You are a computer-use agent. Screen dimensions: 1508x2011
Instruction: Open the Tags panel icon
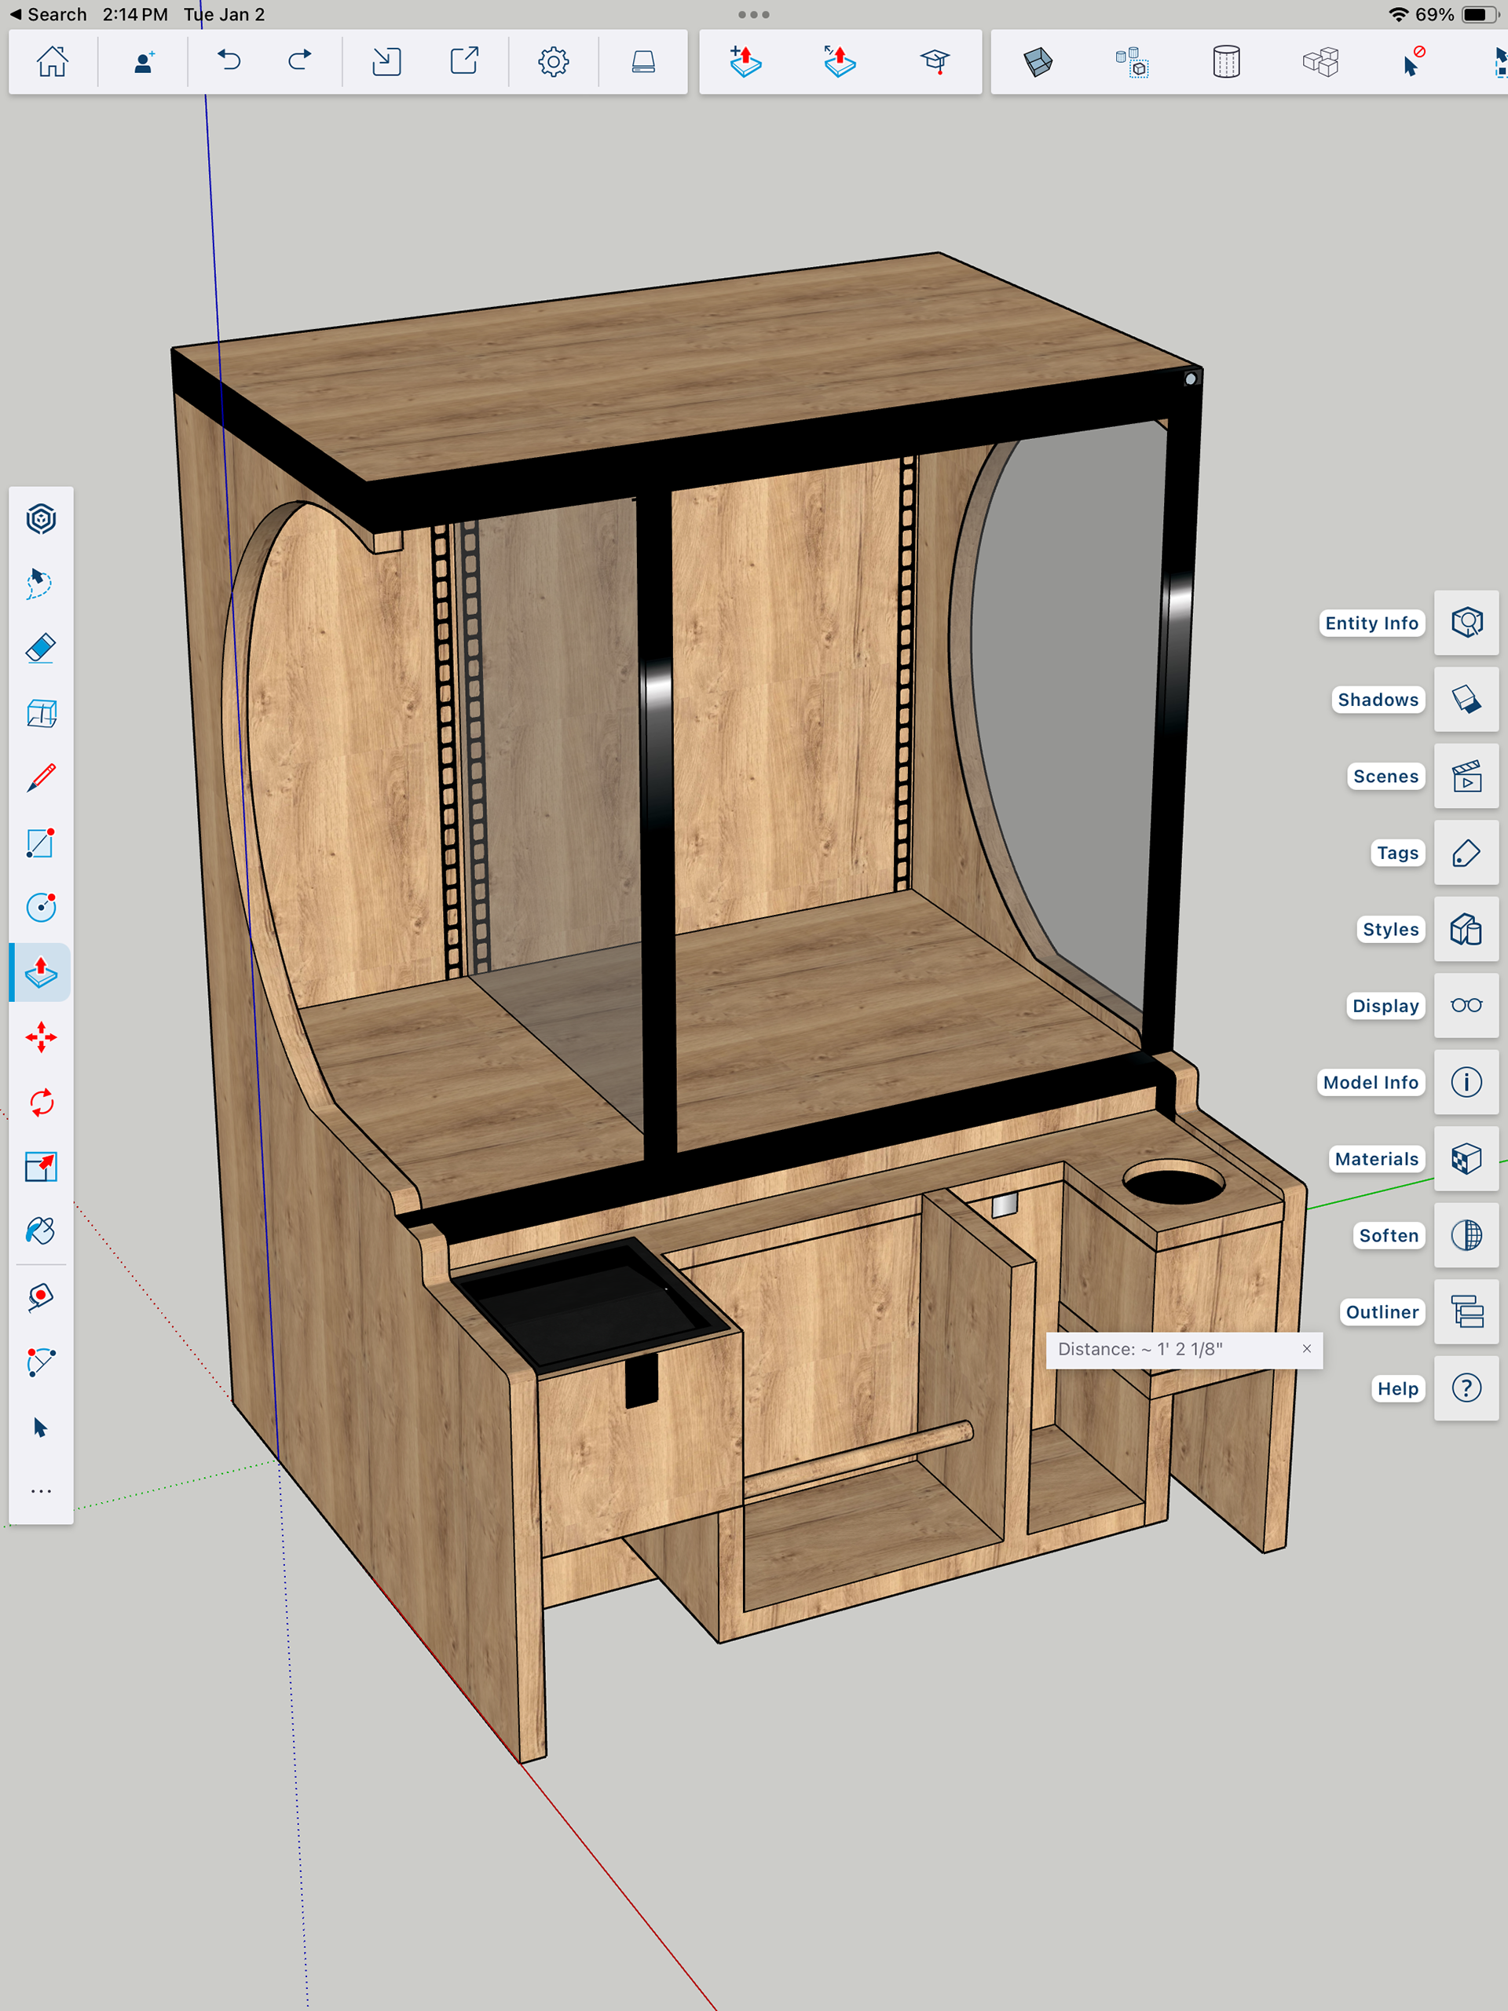pyautogui.click(x=1466, y=853)
